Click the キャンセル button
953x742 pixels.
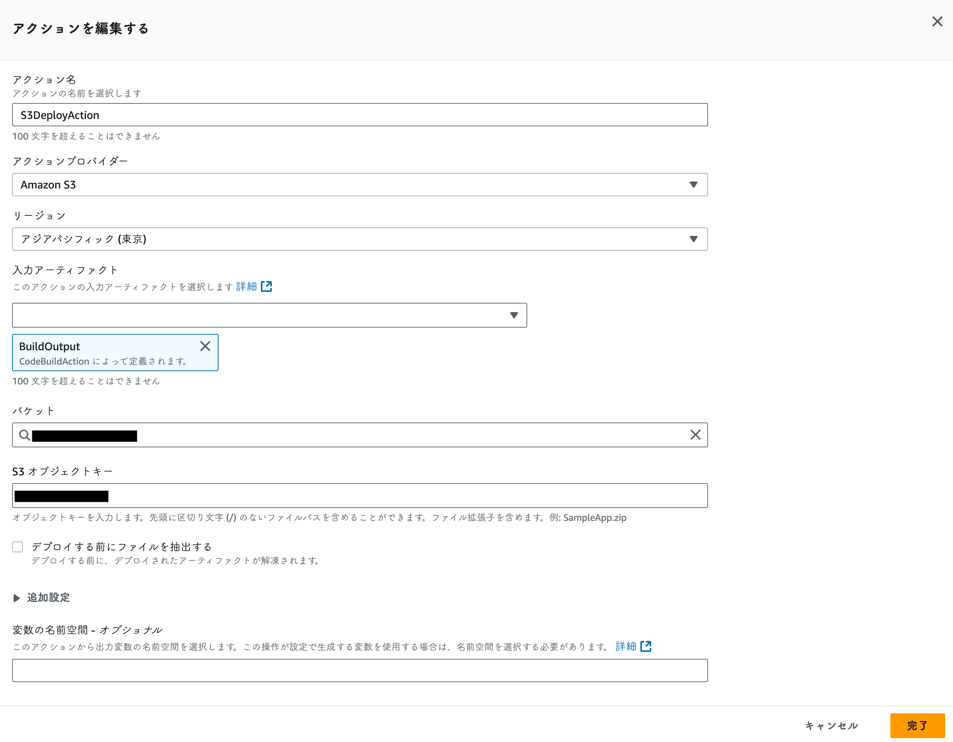(831, 725)
